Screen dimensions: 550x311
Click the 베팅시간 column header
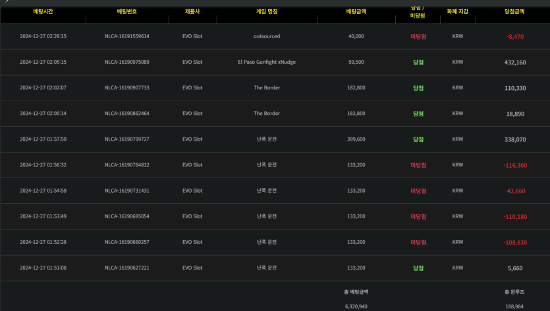(43, 11)
